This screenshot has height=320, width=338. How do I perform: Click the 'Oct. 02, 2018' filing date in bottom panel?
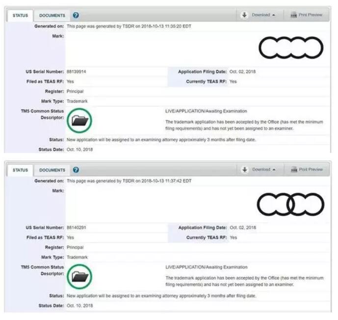point(243,228)
